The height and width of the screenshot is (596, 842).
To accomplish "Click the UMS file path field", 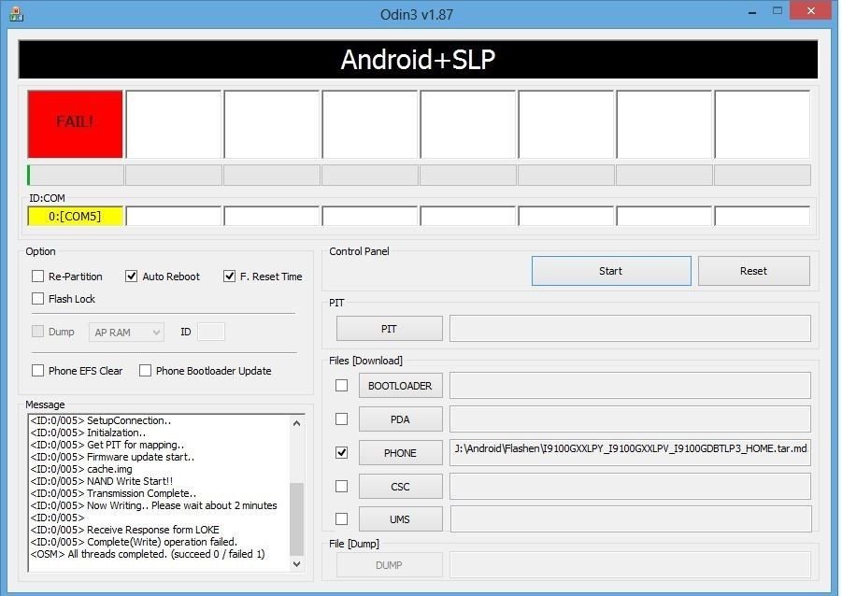I will [x=630, y=519].
